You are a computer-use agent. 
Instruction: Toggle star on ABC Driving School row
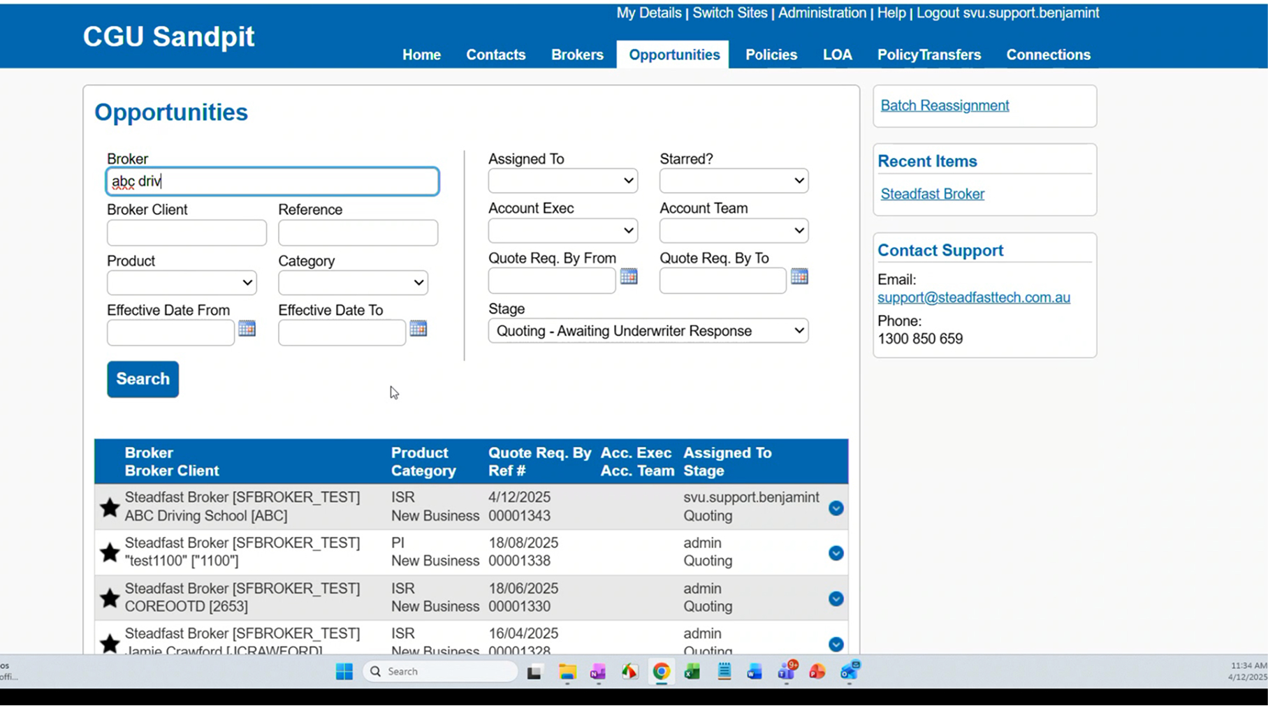pos(110,508)
